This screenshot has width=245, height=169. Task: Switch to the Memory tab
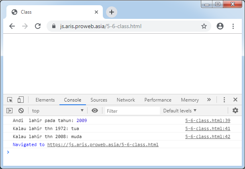coord(190,100)
